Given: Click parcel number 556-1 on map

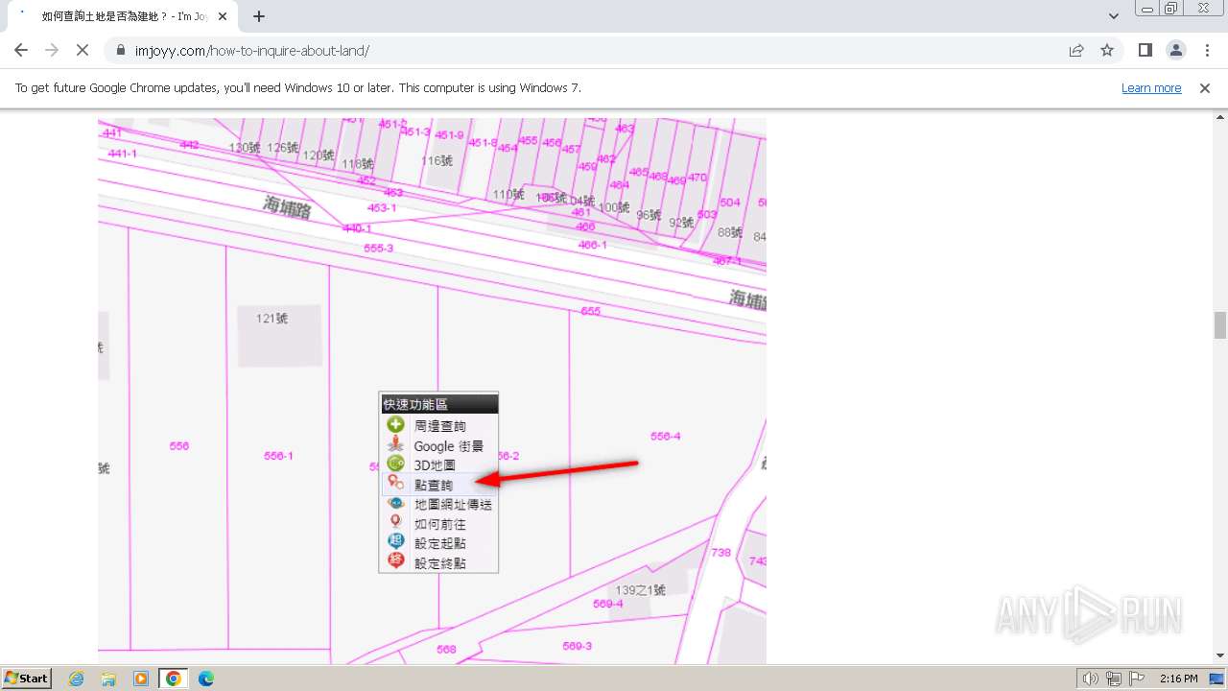Looking at the screenshot, I should click(x=278, y=456).
